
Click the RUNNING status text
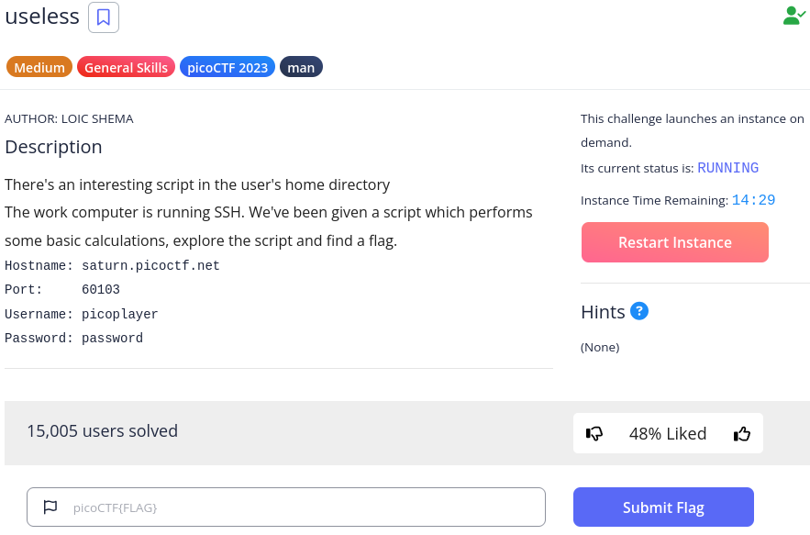pyautogui.click(x=727, y=168)
